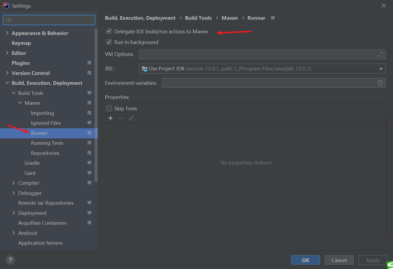Toggle Run in background checkbox
The image size is (393, 269).
tap(109, 42)
